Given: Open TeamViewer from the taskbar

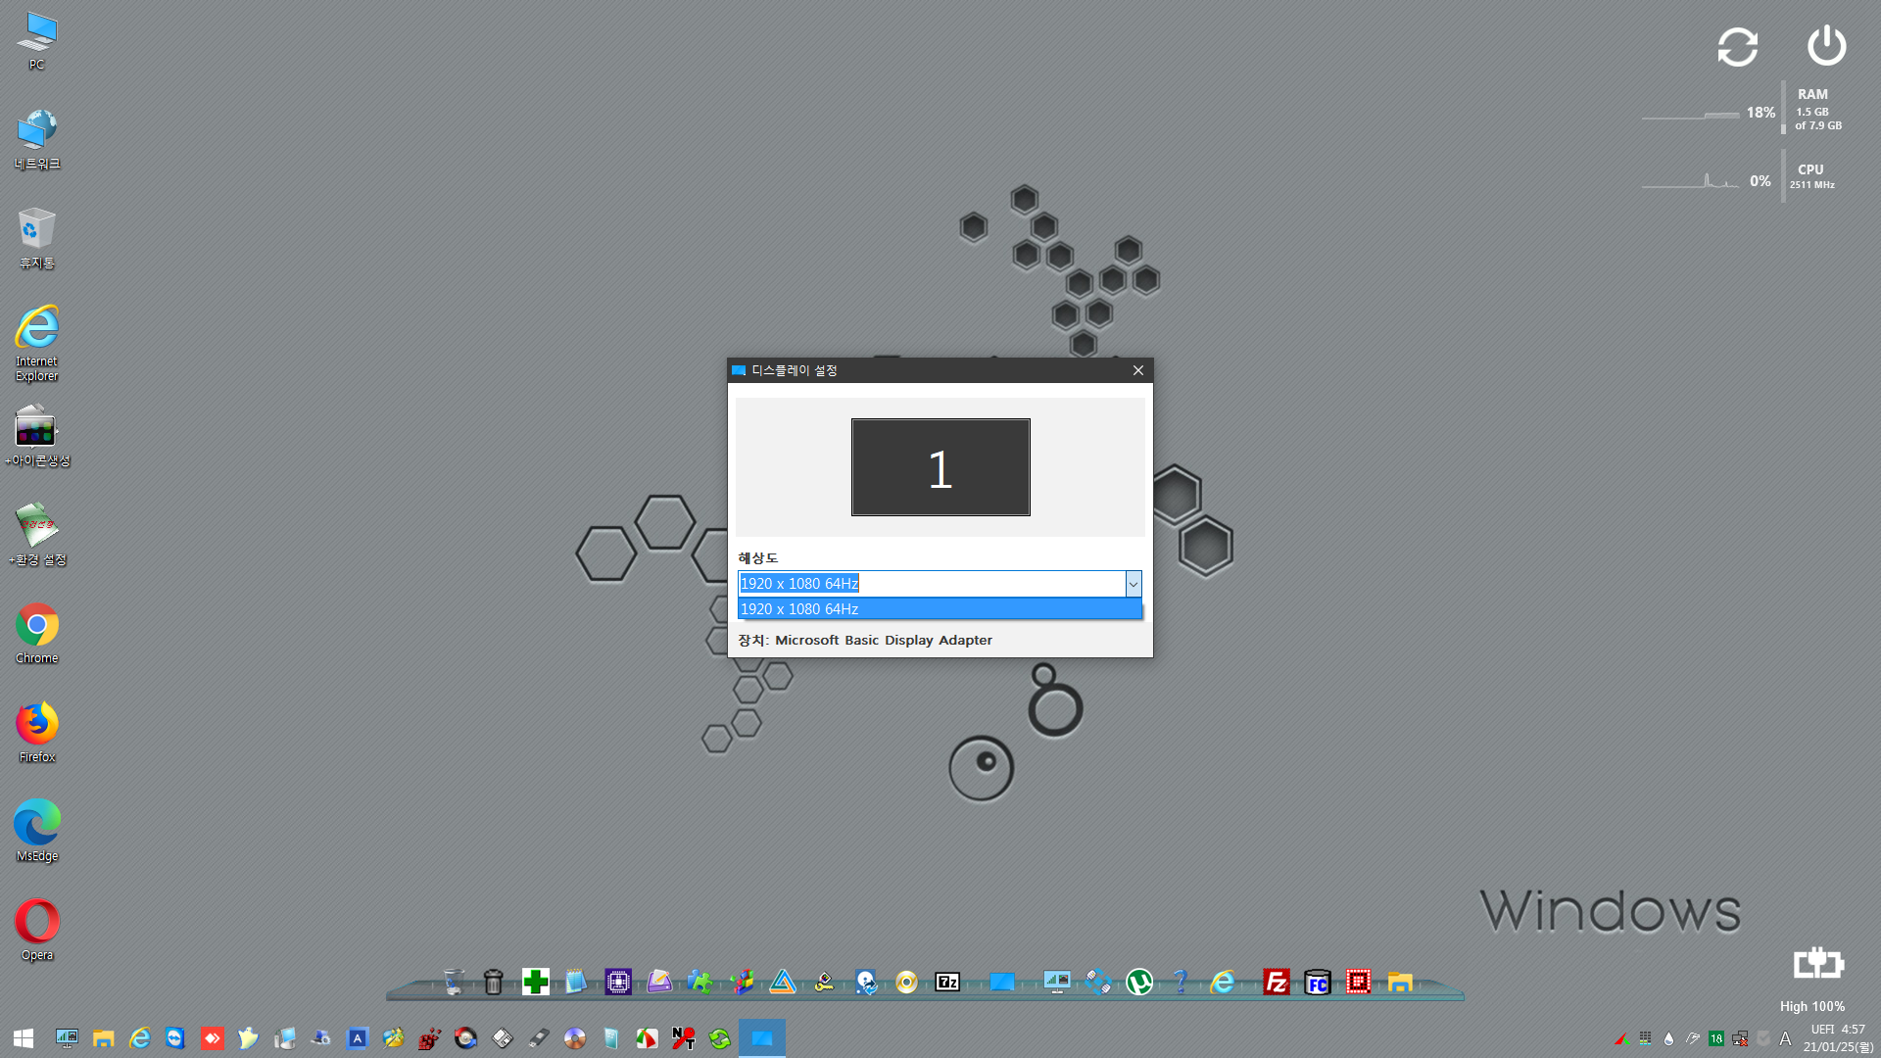Looking at the screenshot, I should point(175,1038).
